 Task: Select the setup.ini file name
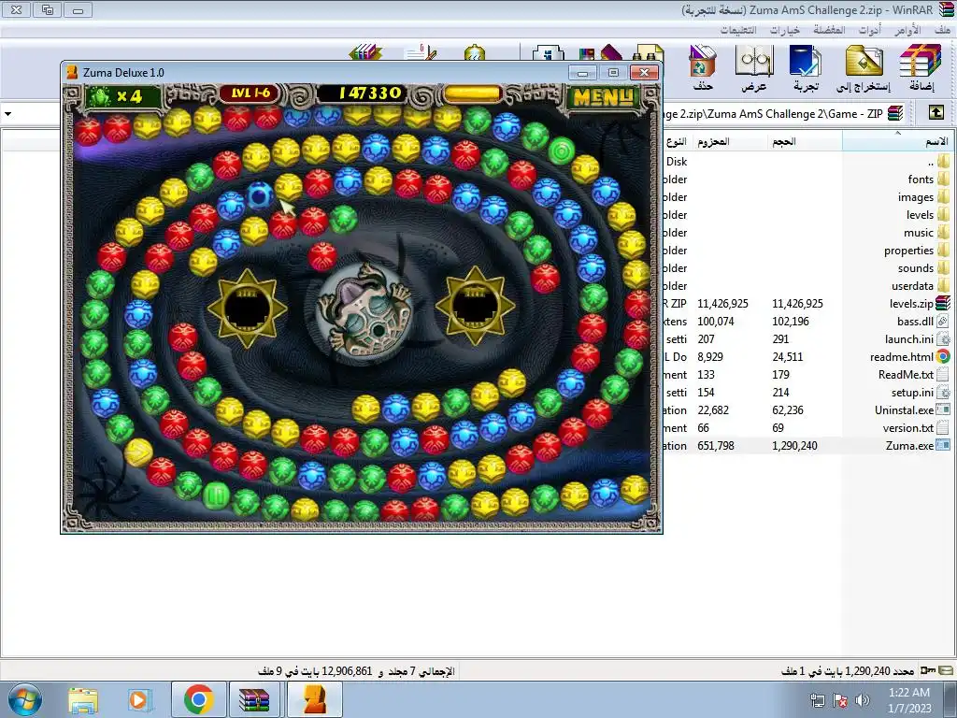(x=912, y=392)
